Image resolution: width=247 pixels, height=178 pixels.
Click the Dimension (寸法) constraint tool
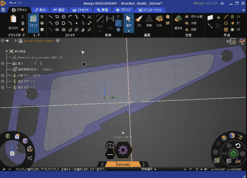[110, 22]
